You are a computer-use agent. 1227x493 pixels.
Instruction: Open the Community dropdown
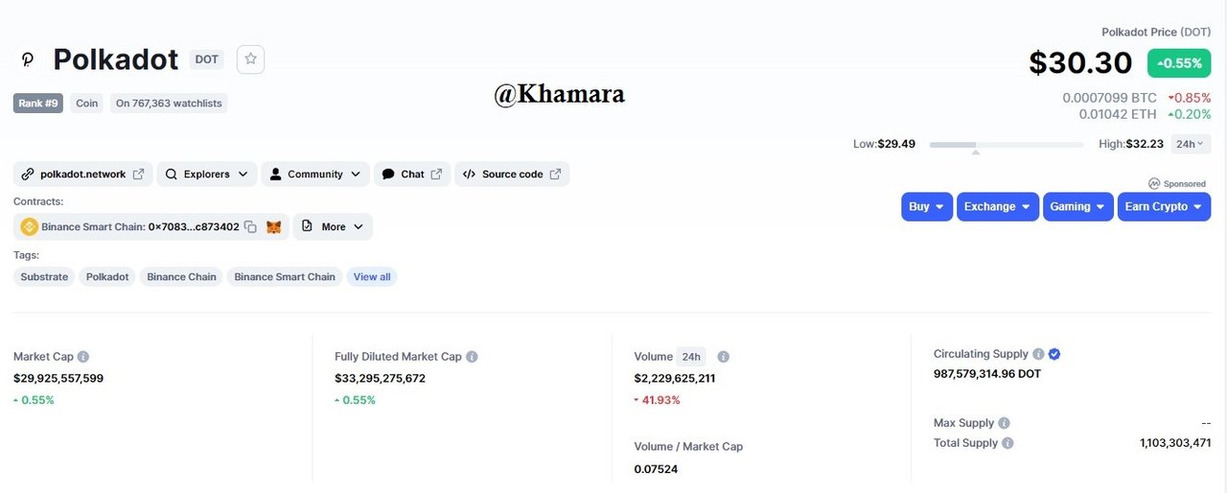(x=315, y=175)
